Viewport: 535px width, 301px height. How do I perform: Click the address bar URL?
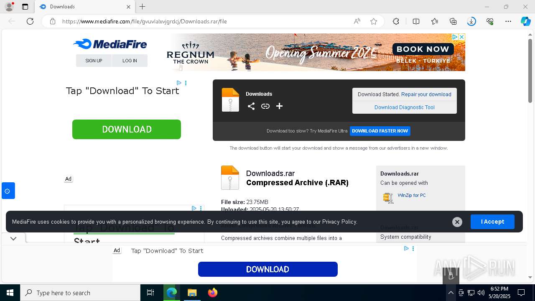145,21
